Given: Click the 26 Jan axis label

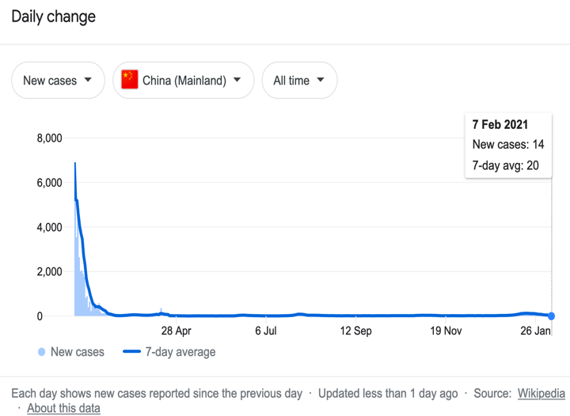Looking at the screenshot, I should point(535,331).
